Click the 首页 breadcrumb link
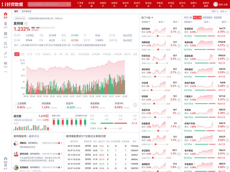 tap(16, 11)
